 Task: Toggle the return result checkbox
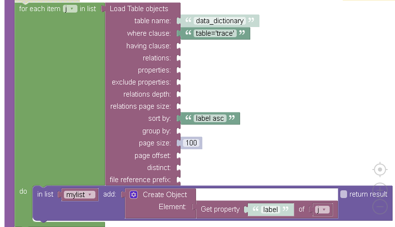tap(343, 194)
